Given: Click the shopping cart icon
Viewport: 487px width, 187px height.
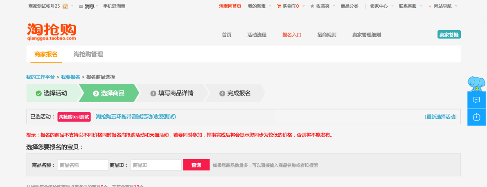Looking at the screenshot, I should pyautogui.click(x=279, y=6).
